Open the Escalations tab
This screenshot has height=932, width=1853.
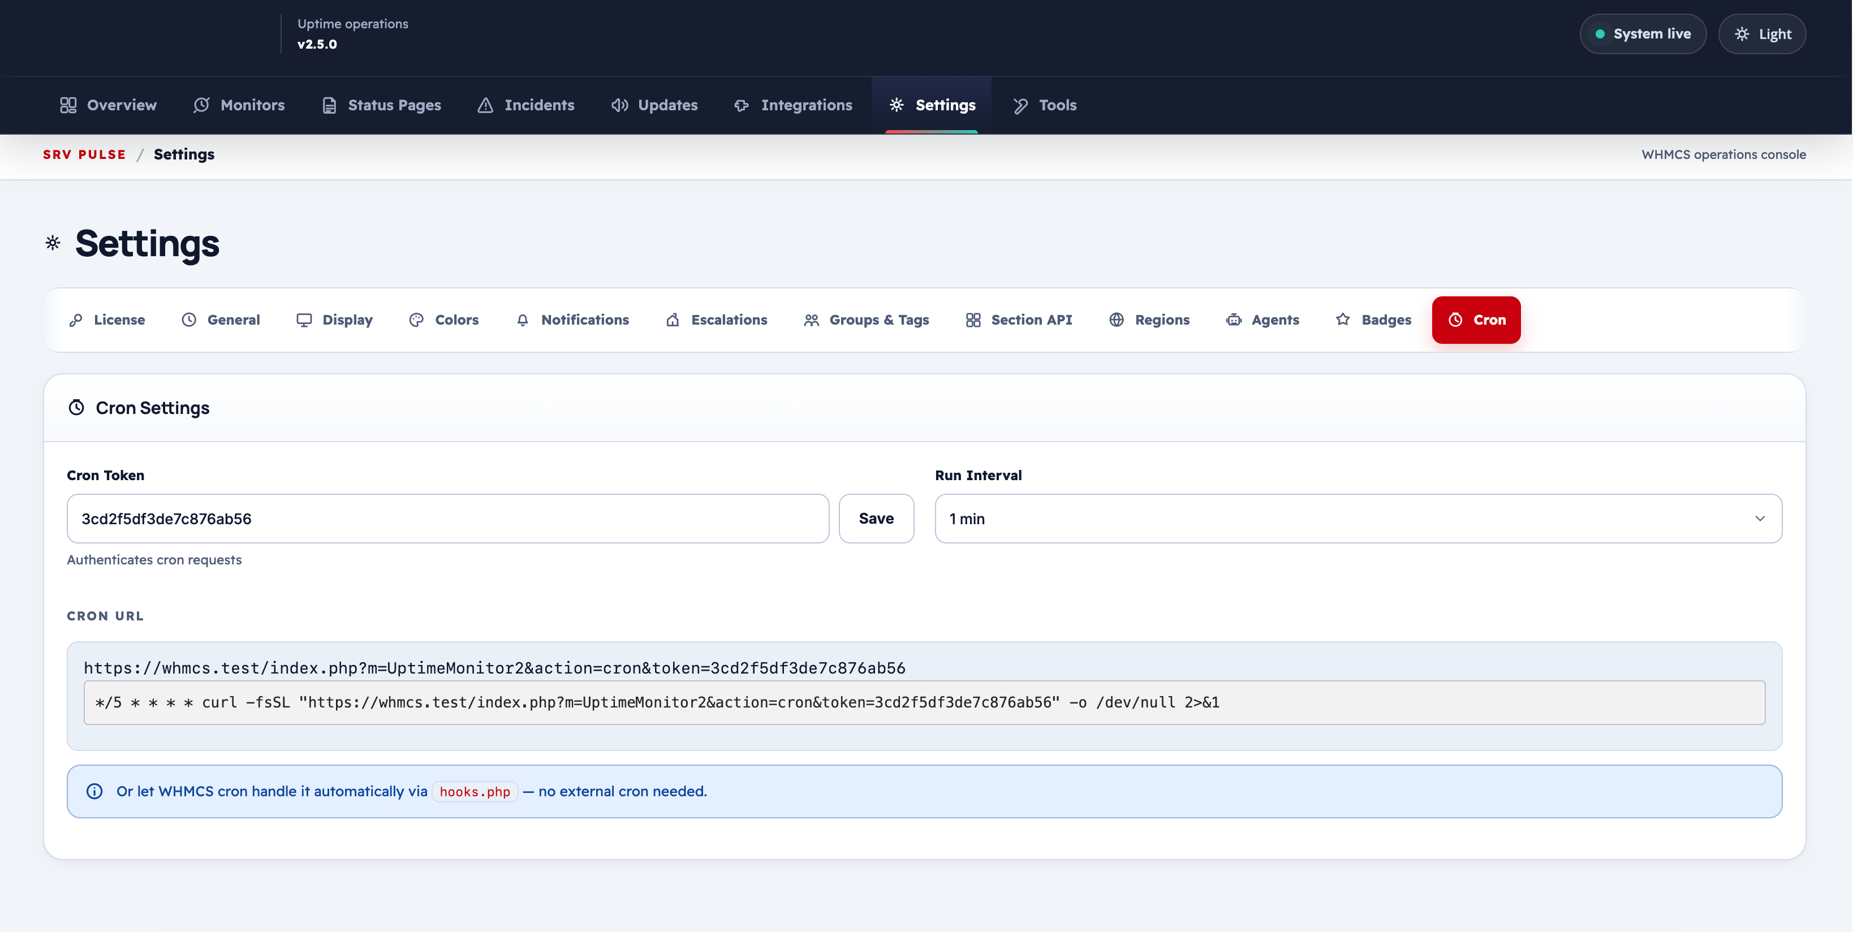coord(717,320)
